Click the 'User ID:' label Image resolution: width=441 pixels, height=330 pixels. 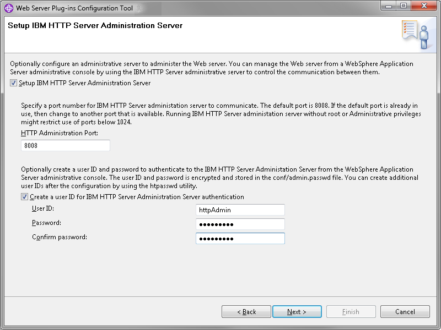click(x=43, y=208)
